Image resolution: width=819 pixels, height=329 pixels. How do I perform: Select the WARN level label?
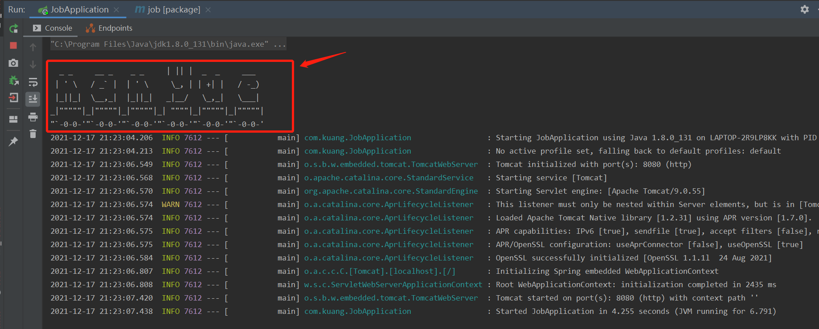tap(171, 204)
